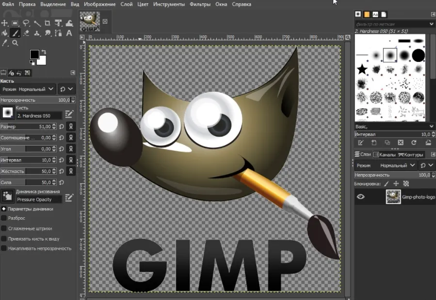
Task: Open the Справка menu
Action: [242, 4]
